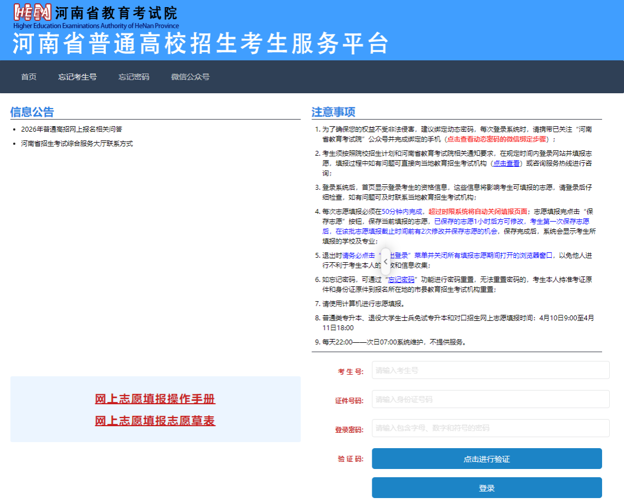Open the 网上志愿填报志愿草表 link
This screenshot has width=624, height=503.
tap(155, 421)
